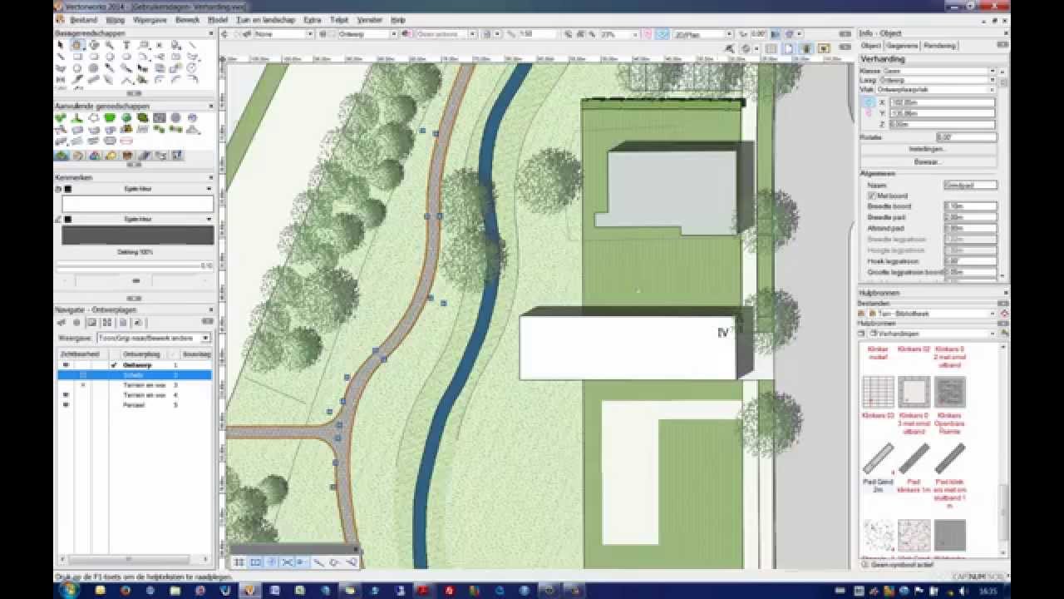The image size is (1064, 599).
Task: Select the green plant tool
Action: tap(61, 117)
